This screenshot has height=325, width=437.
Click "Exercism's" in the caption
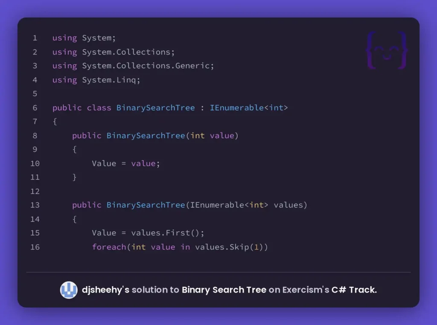tap(306, 290)
